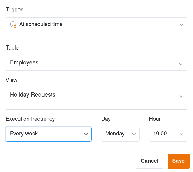193x172 pixels.
Task: Click the 'Hour' field label
Action: 155,119
